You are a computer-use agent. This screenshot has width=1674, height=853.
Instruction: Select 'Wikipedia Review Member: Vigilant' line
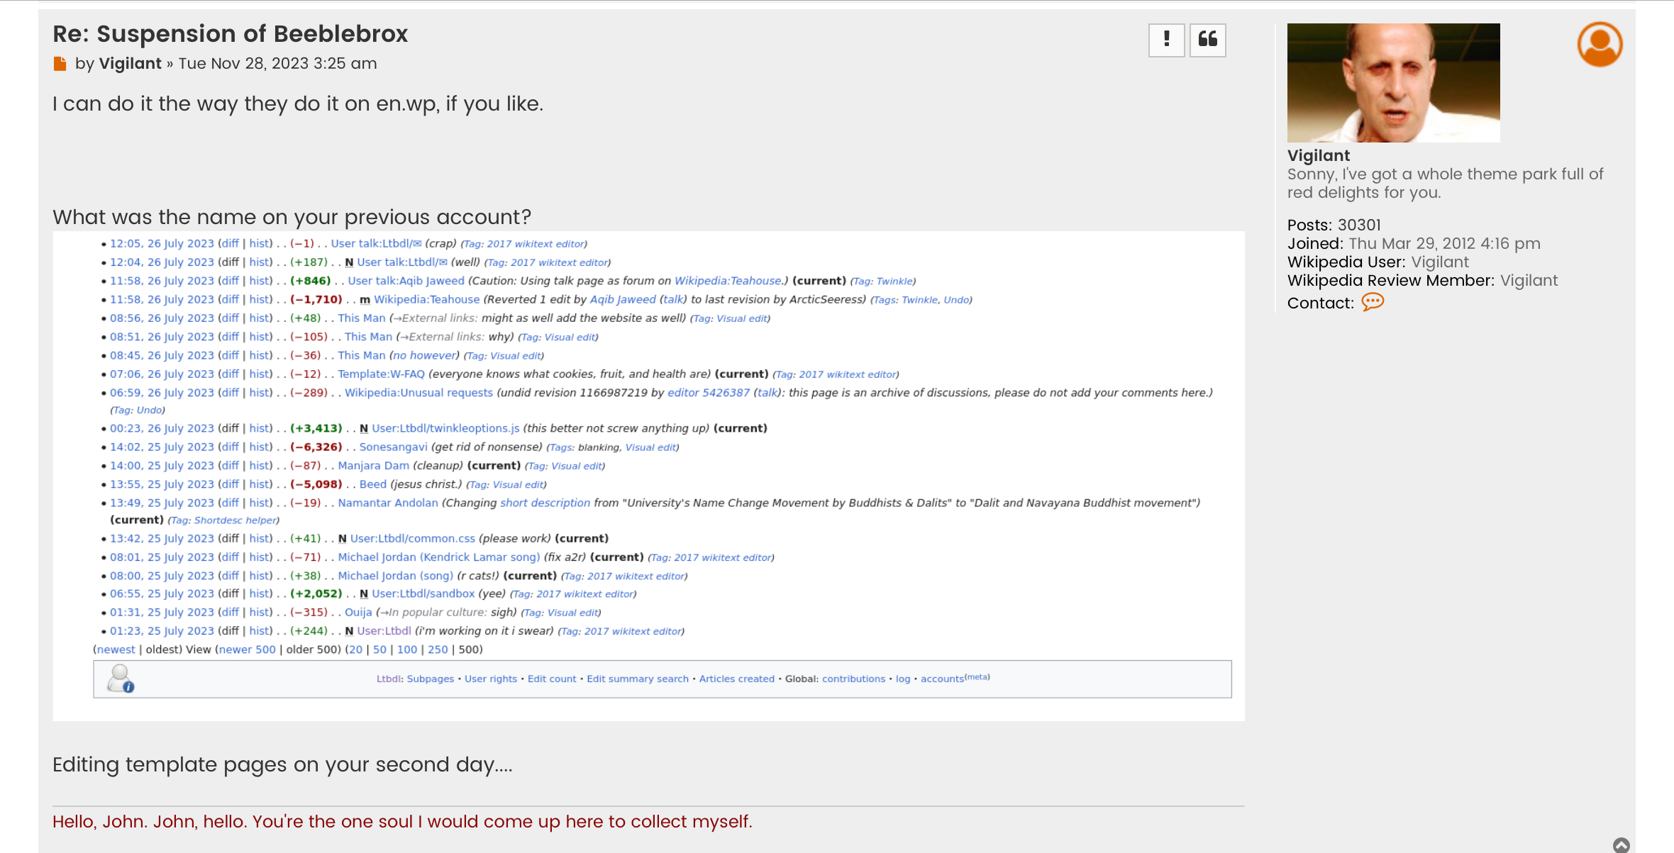point(1422,281)
